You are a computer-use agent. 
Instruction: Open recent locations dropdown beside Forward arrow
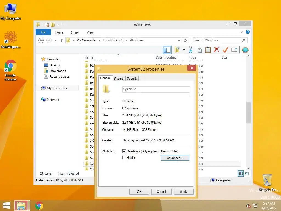[55, 40]
